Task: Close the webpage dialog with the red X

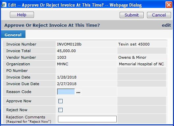Action: pyautogui.click(x=169, y=5)
